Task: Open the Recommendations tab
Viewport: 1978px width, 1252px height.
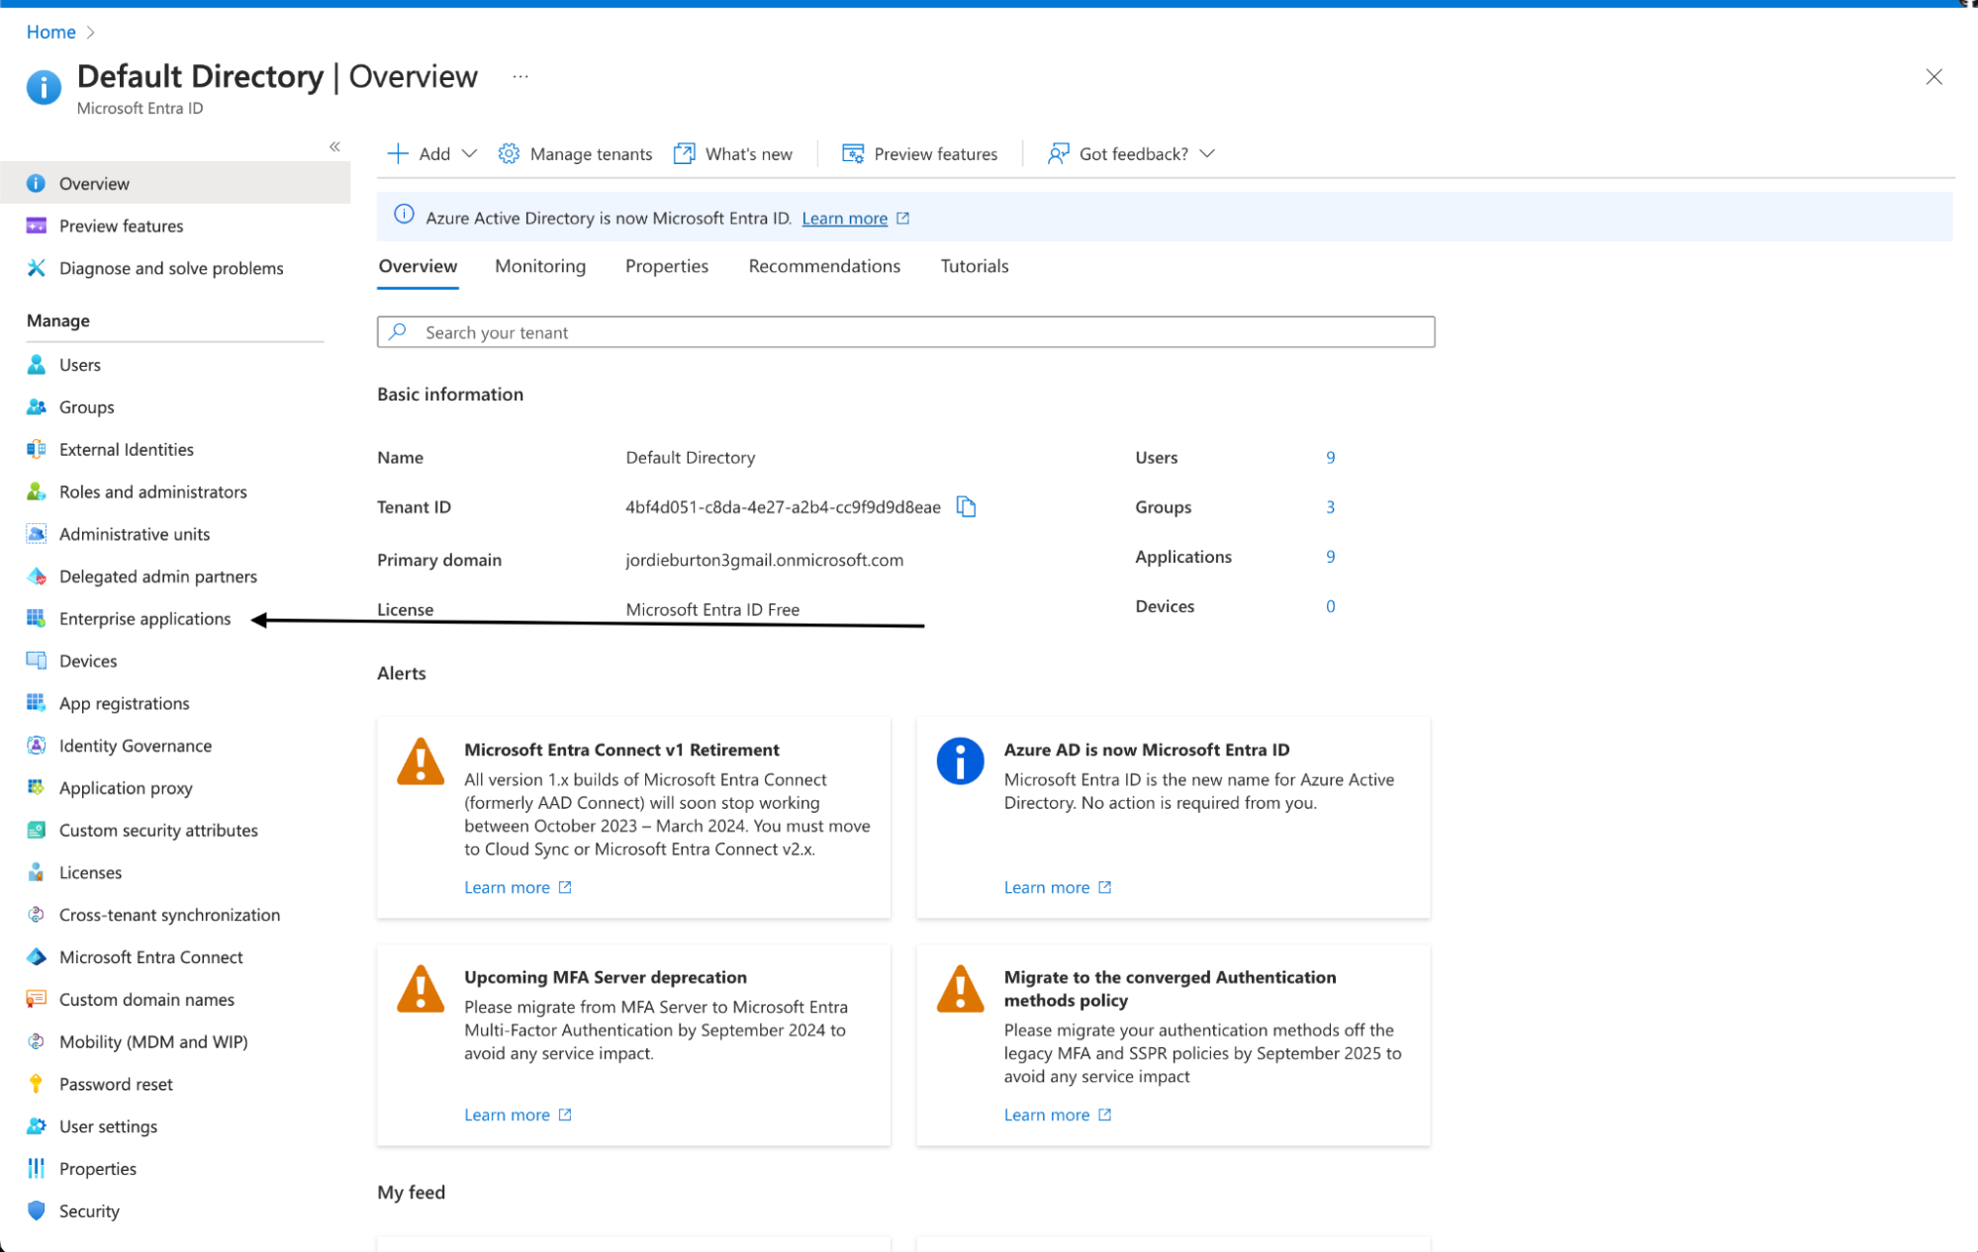Action: [x=824, y=266]
